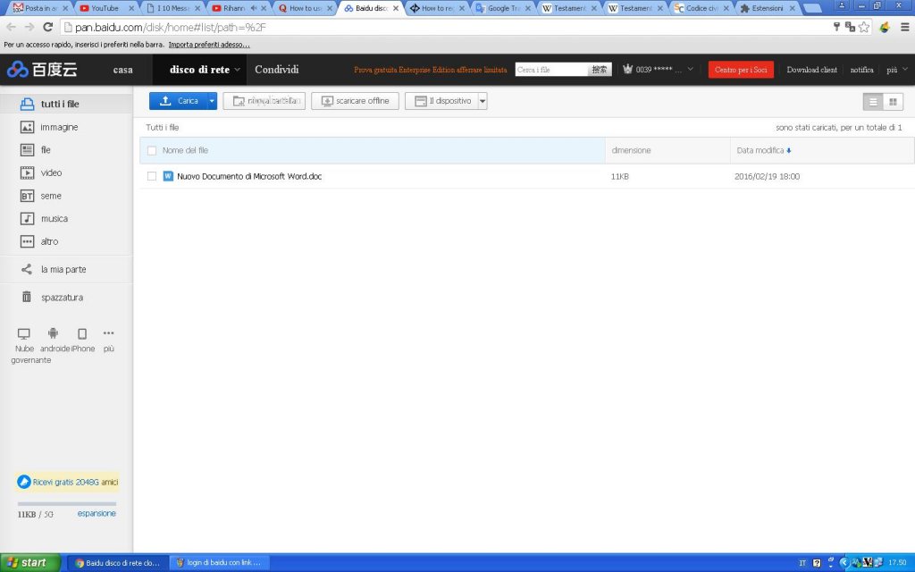The height and width of the screenshot is (572, 915).
Task: Click the Carica upload button
Action: 179,101
